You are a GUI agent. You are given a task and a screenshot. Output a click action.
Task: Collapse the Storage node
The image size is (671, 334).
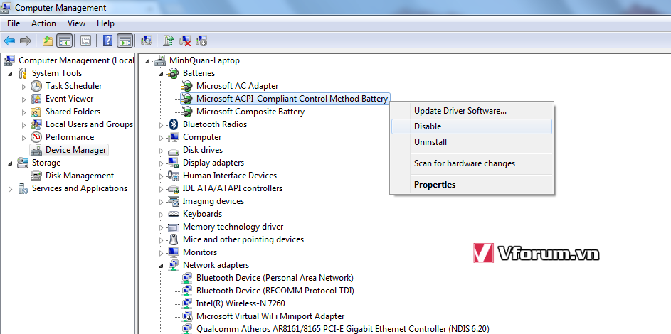tap(10, 163)
